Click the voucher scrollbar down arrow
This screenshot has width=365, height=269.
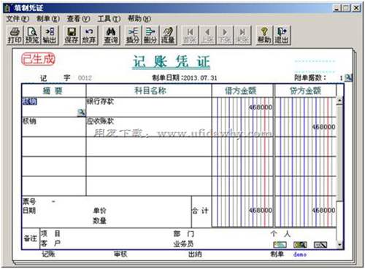339,245
